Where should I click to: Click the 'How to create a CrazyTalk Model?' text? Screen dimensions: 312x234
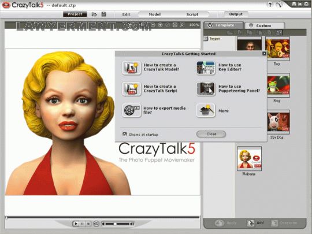(x=161, y=67)
